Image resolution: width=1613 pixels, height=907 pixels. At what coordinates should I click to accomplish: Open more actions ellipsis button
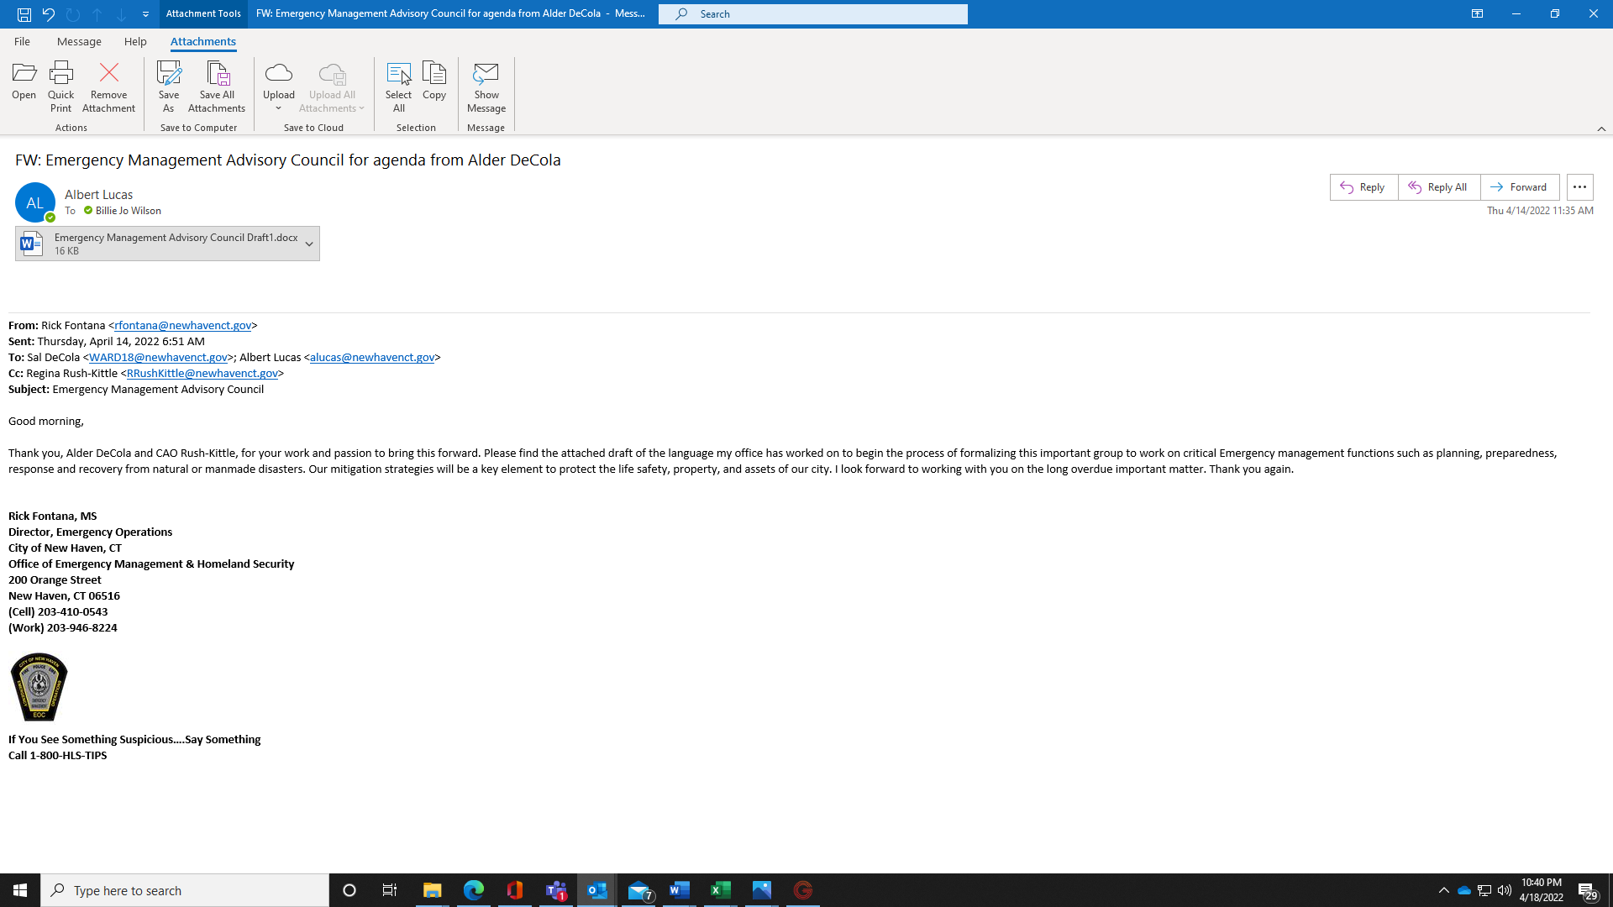click(1579, 187)
